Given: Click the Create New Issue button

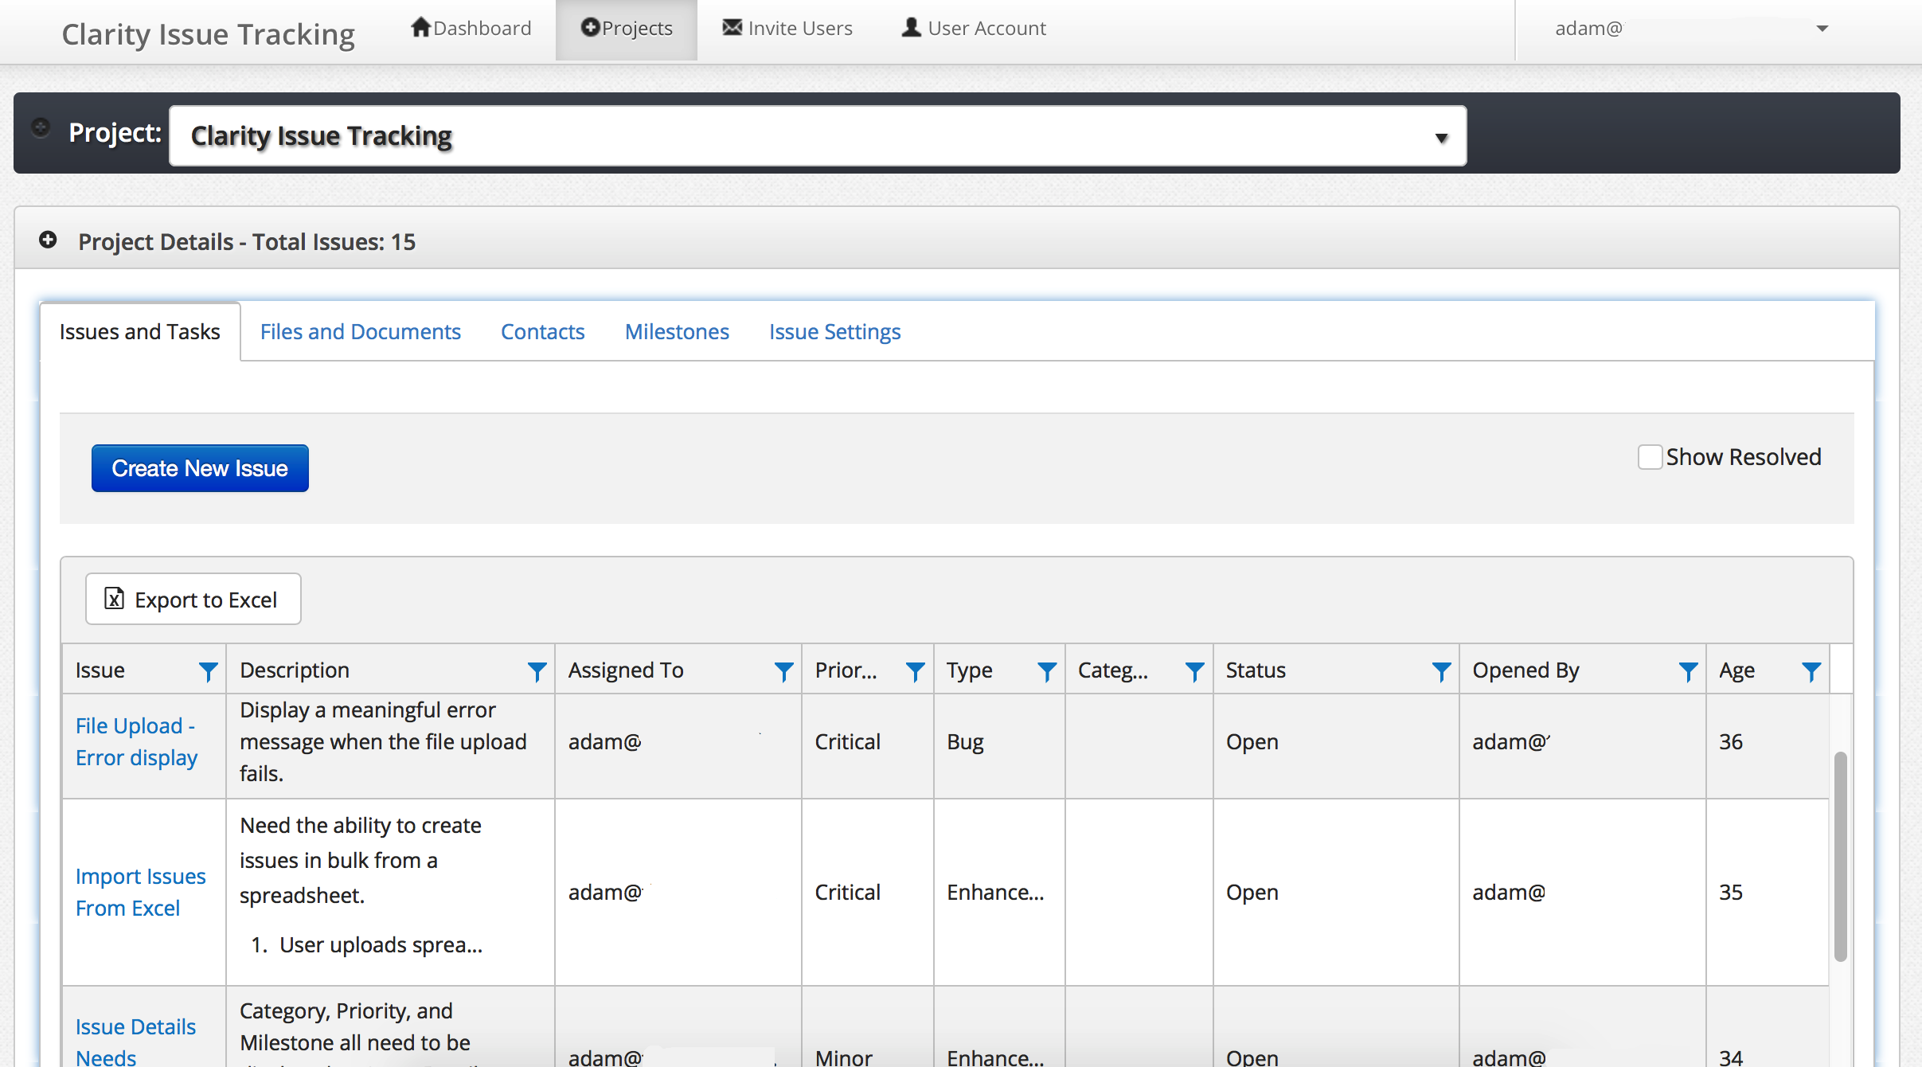Looking at the screenshot, I should click(x=200, y=468).
